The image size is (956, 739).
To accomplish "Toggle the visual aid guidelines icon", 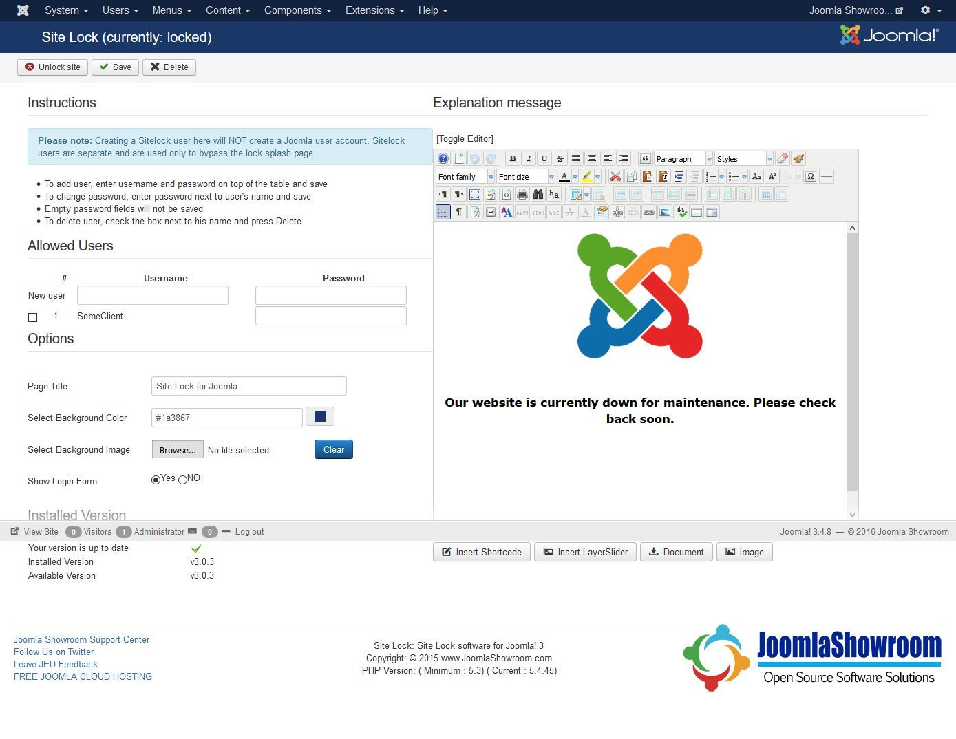I will tap(443, 213).
